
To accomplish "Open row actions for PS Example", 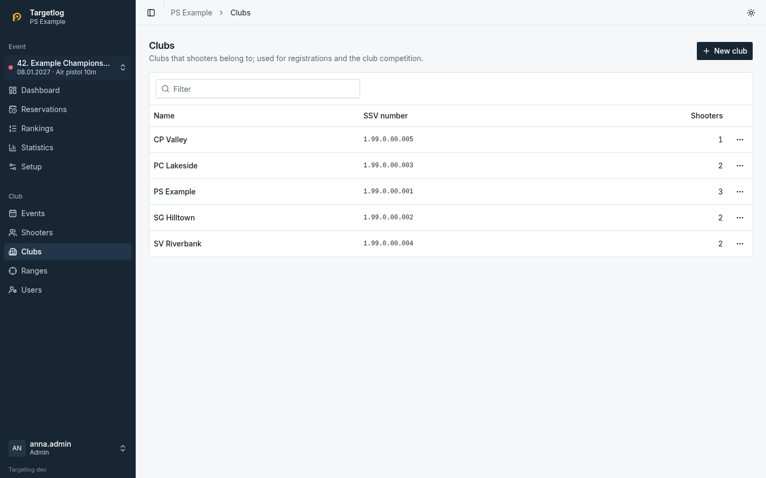I will (740, 192).
